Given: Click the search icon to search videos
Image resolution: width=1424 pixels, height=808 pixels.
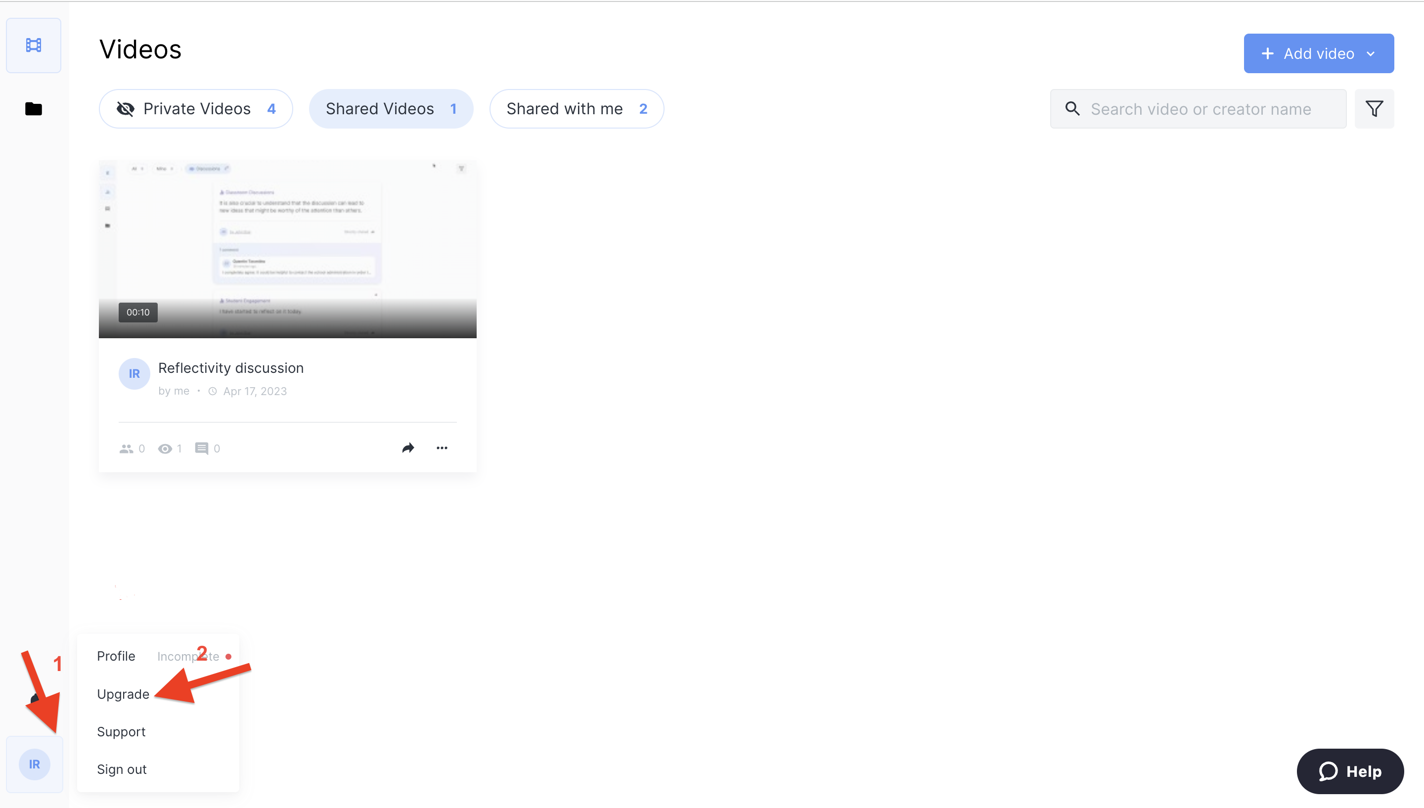Looking at the screenshot, I should point(1074,109).
